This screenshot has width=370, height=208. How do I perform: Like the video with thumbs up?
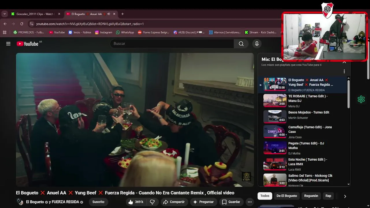tap(136, 202)
